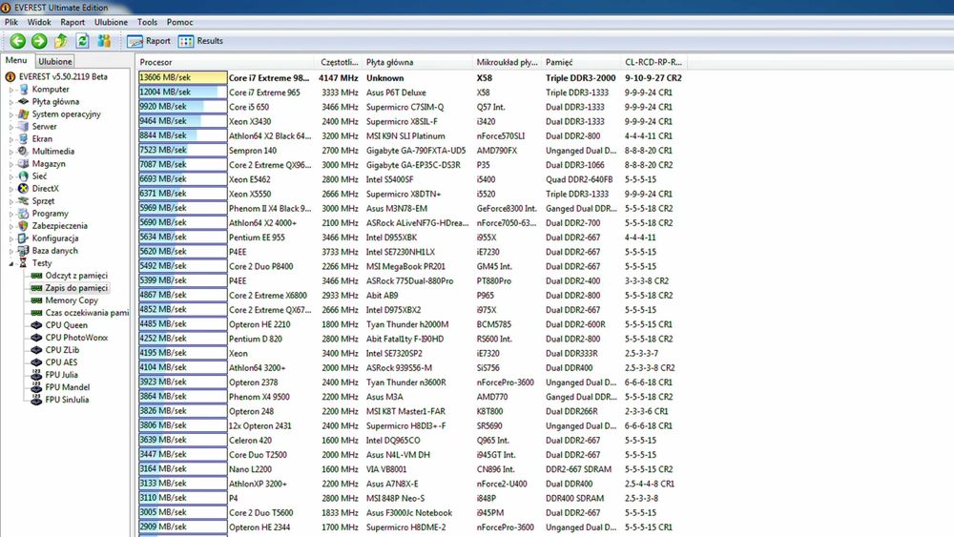
Task: Open the Raport menu in the menu bar
Action: (x=73, y=22)
